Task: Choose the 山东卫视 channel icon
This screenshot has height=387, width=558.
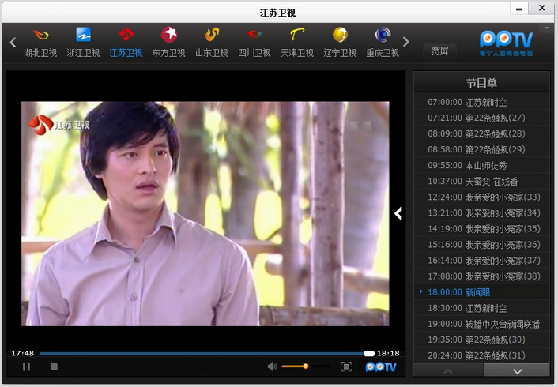Action: tap(211, 36)
